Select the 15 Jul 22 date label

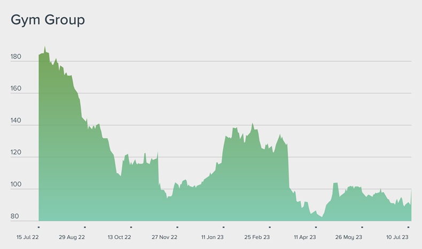27,237
